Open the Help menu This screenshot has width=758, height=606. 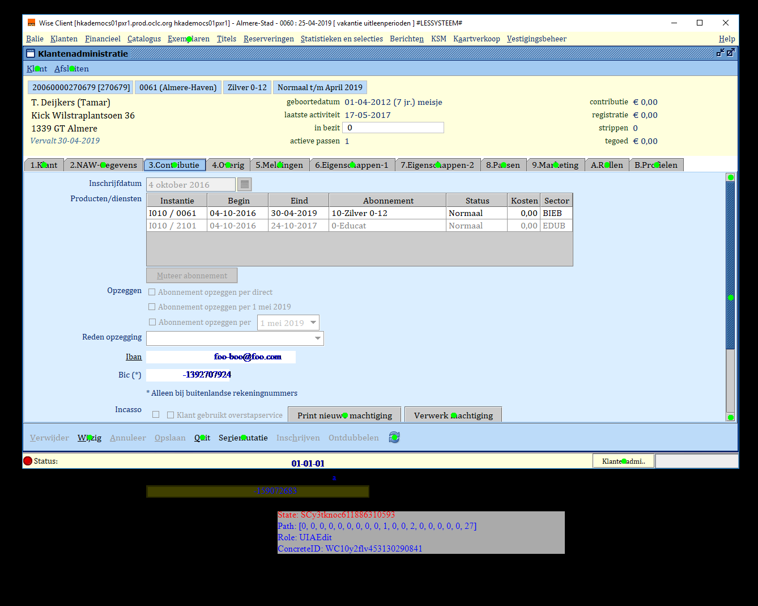point(727,39)
